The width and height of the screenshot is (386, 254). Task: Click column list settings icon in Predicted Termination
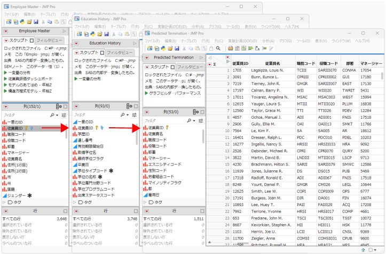(196, 112)
